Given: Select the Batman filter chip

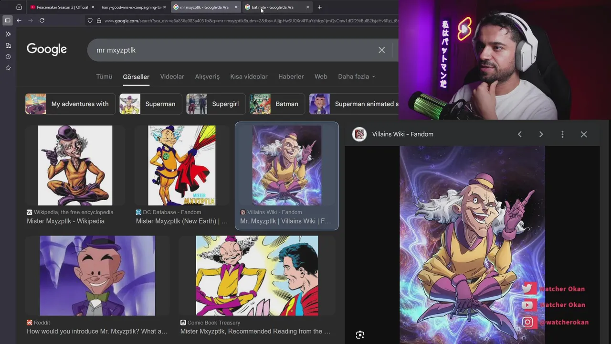Looking at the screenshot, I should [x=277, y=104].
